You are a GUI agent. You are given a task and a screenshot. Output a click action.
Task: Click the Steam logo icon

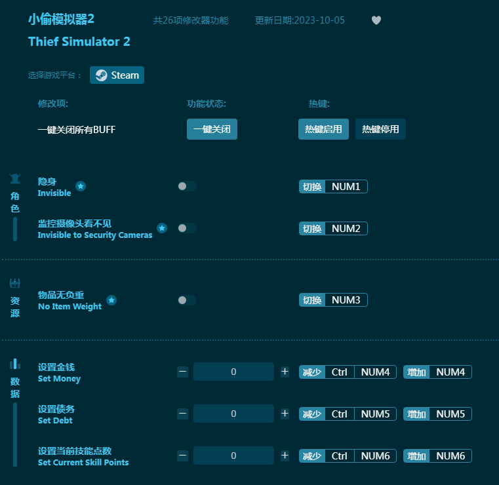[x=101, y=75]
